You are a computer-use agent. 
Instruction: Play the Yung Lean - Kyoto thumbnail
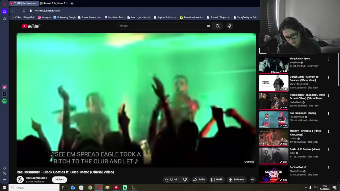tap(274, 65)
